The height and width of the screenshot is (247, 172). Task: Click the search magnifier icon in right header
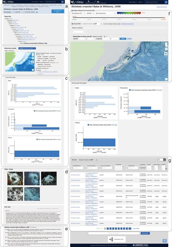[166, 2]
